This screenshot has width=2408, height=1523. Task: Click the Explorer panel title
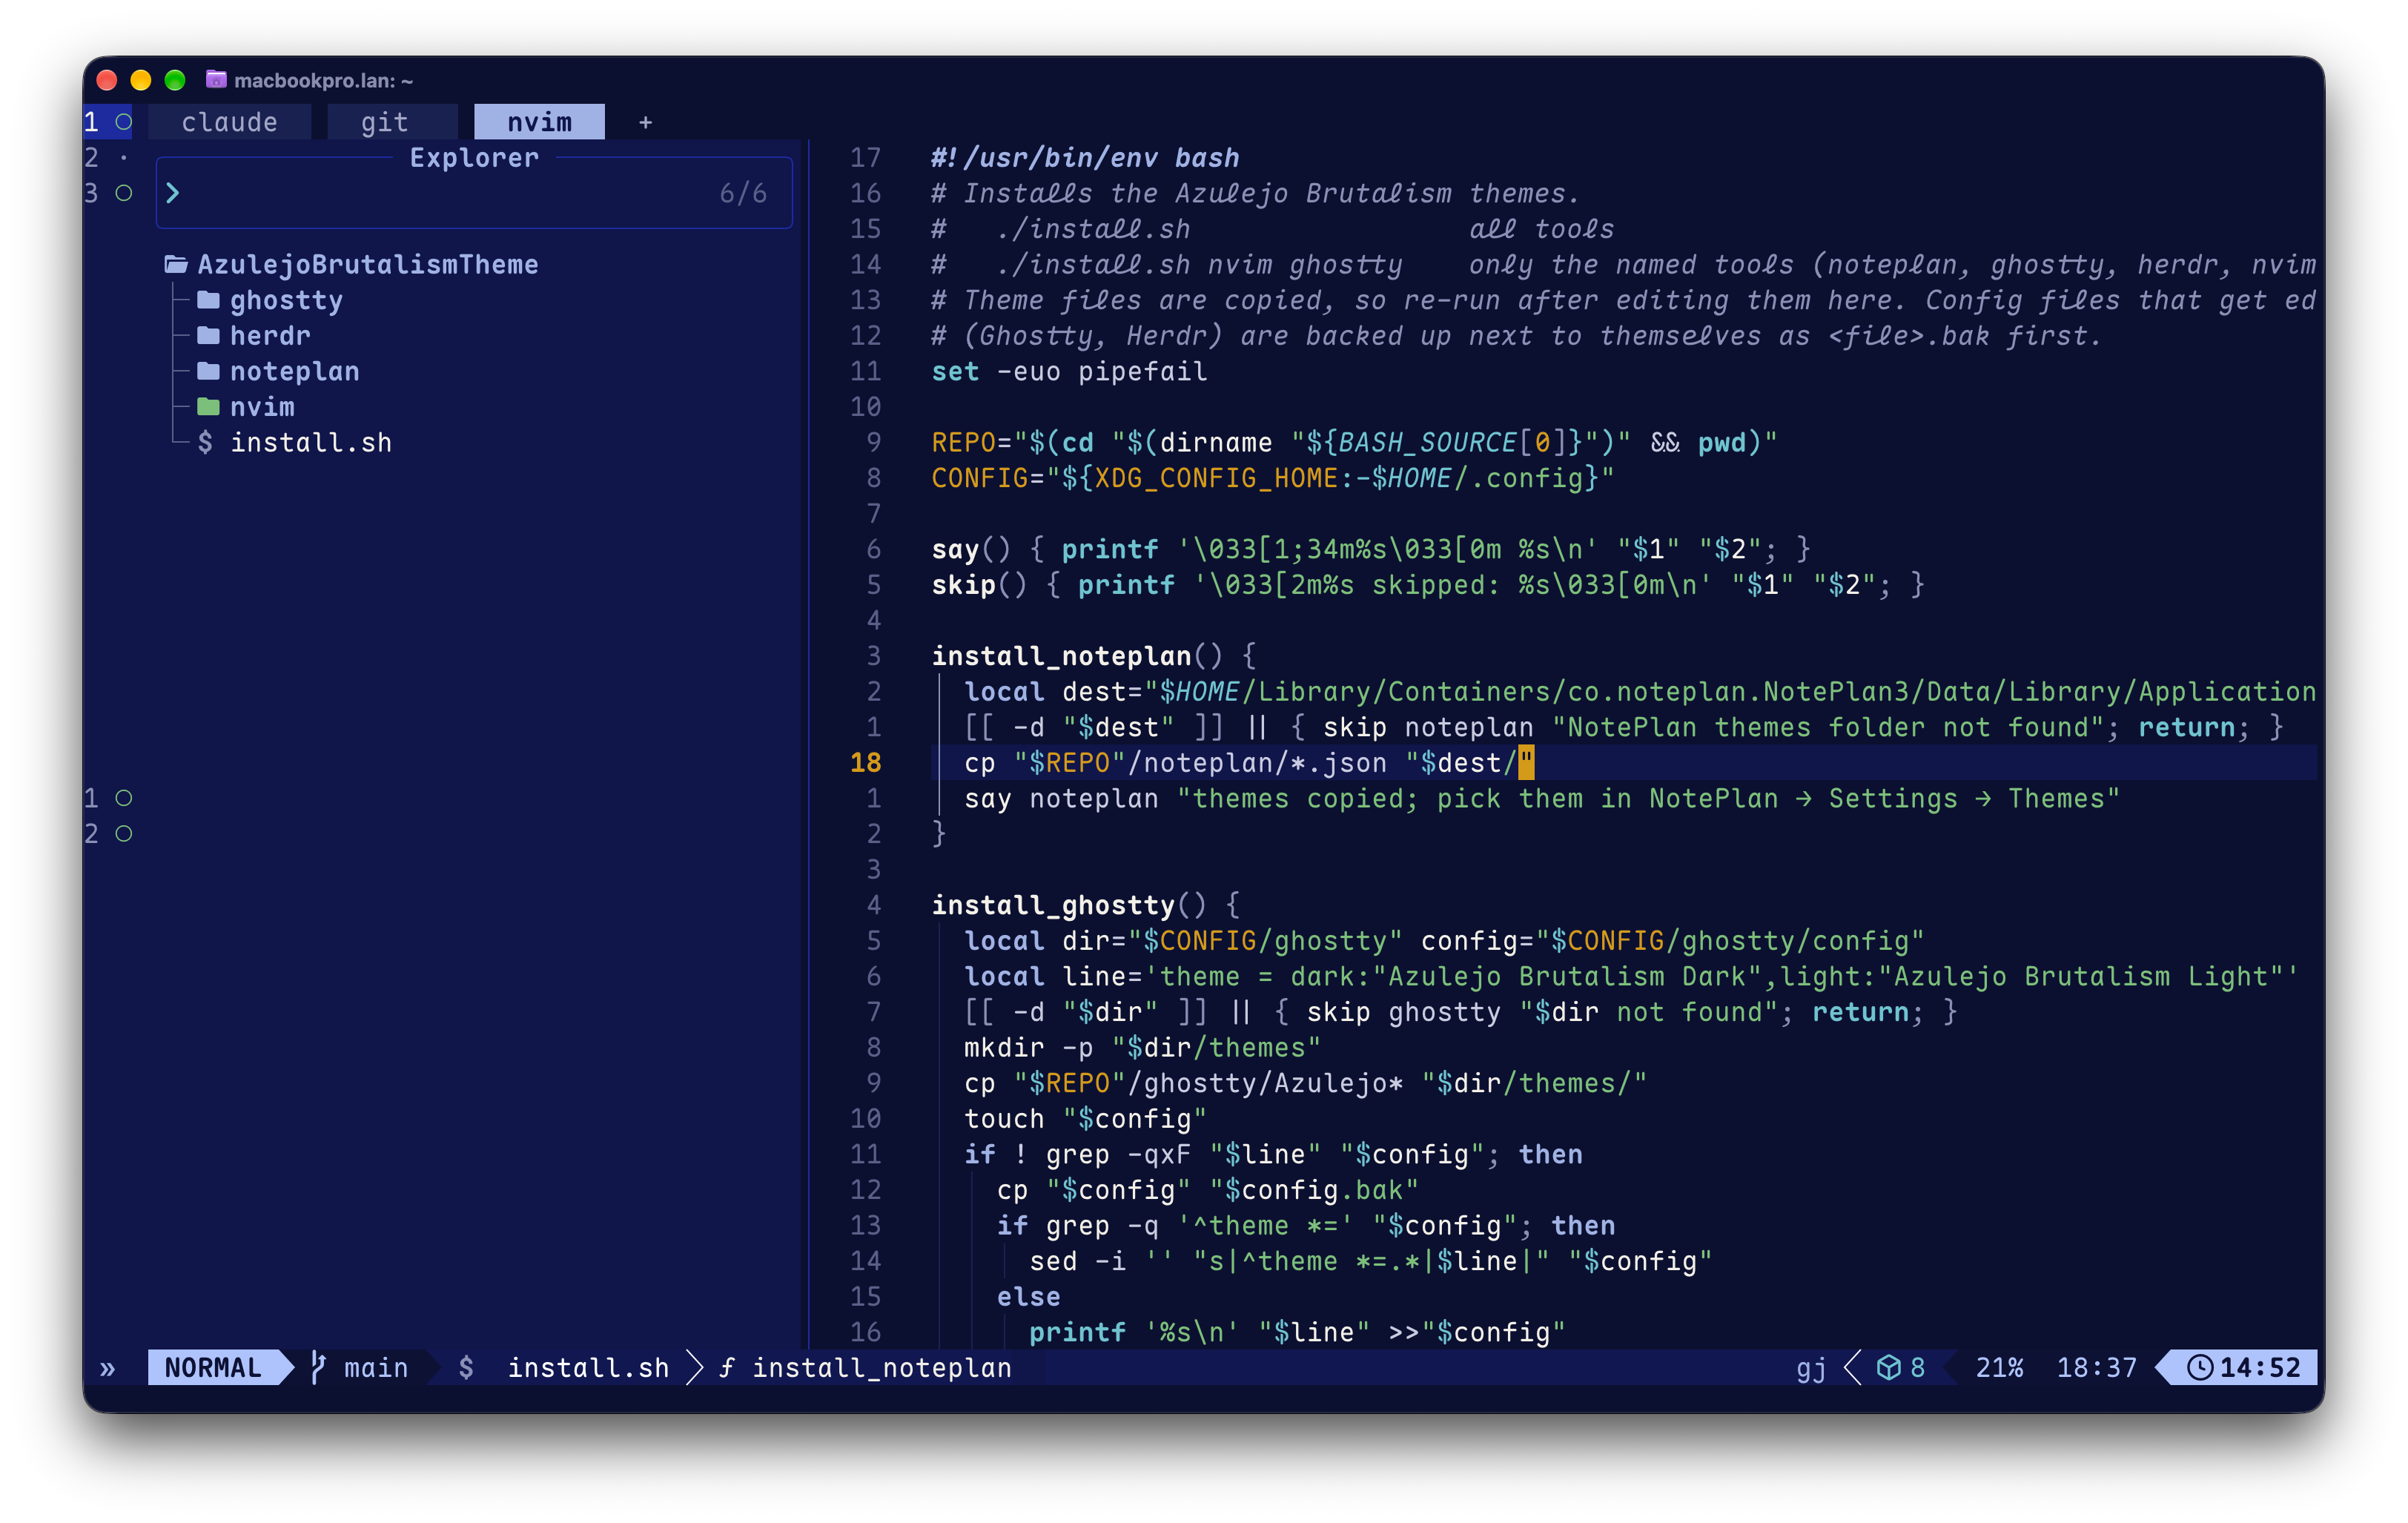[474, 158]
